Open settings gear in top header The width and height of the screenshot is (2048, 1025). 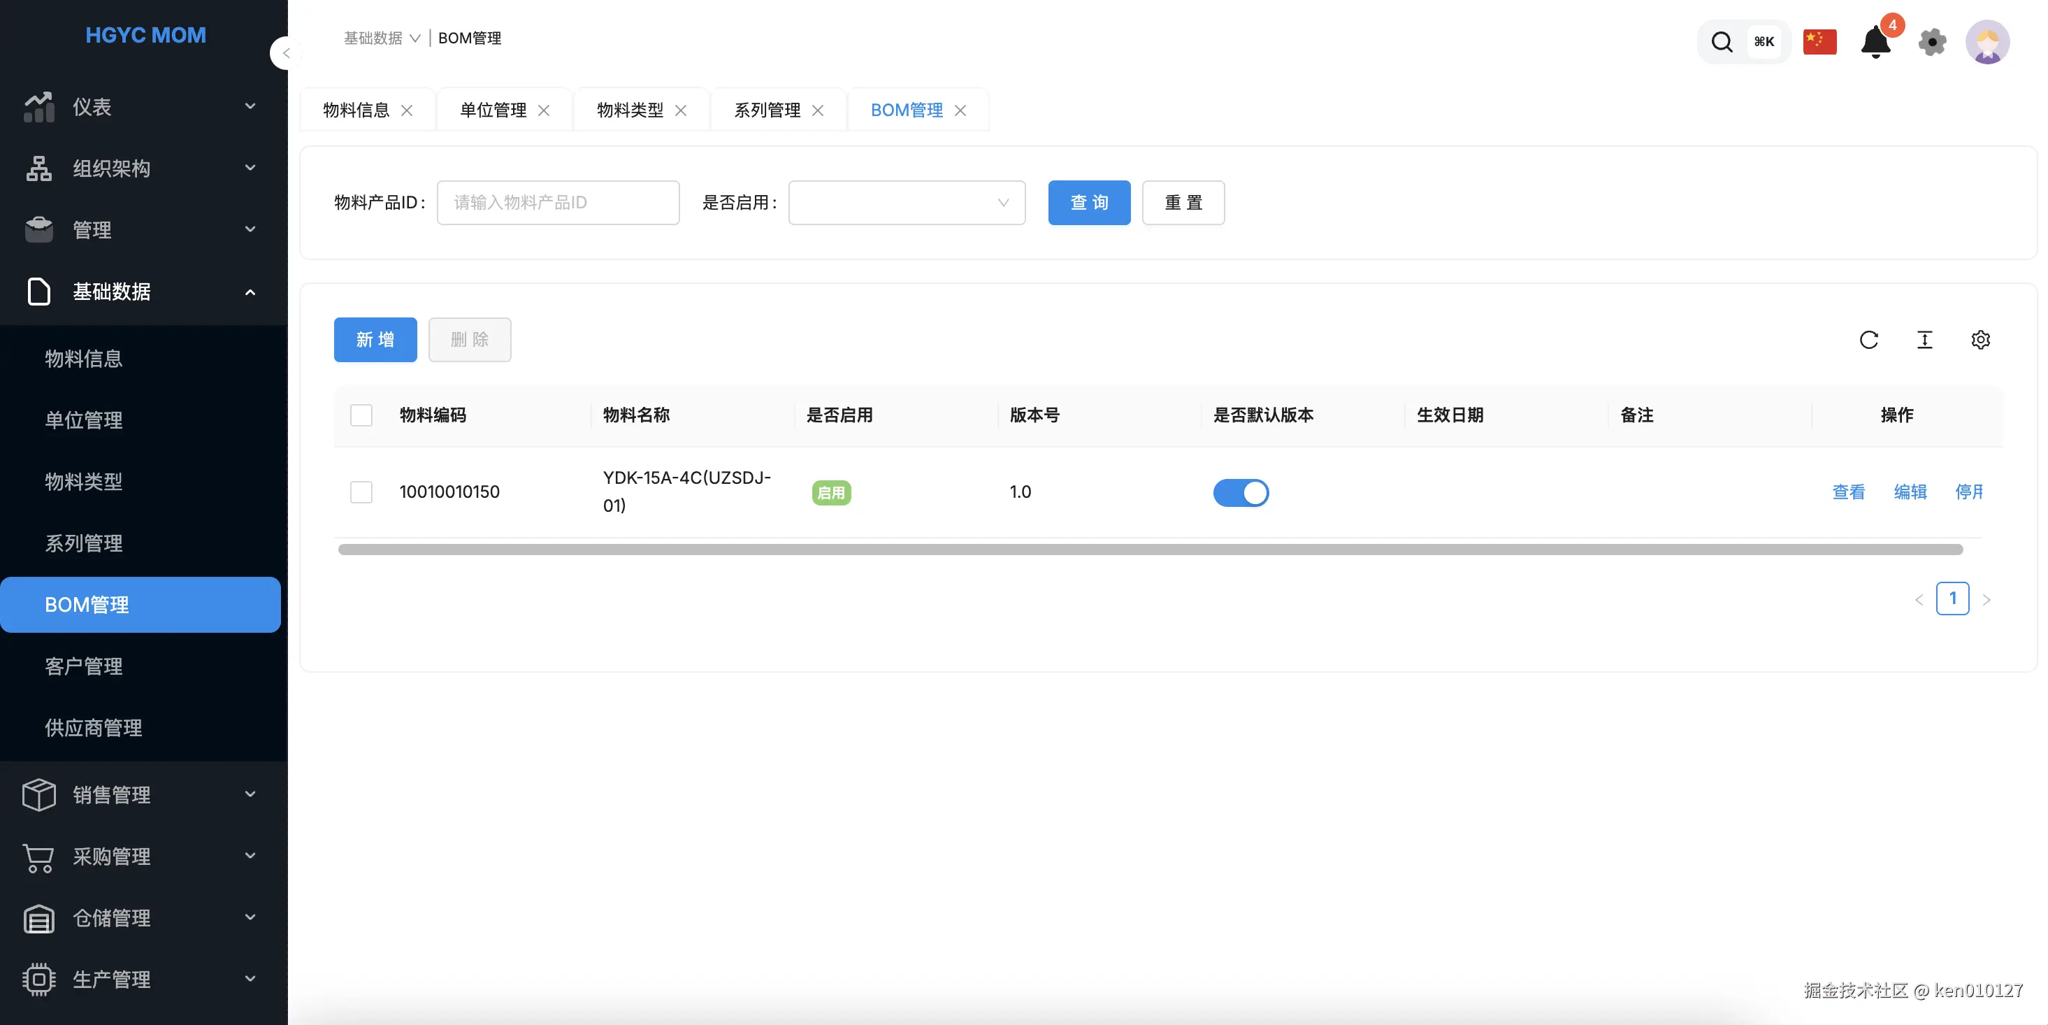[x=1932, y=42]
